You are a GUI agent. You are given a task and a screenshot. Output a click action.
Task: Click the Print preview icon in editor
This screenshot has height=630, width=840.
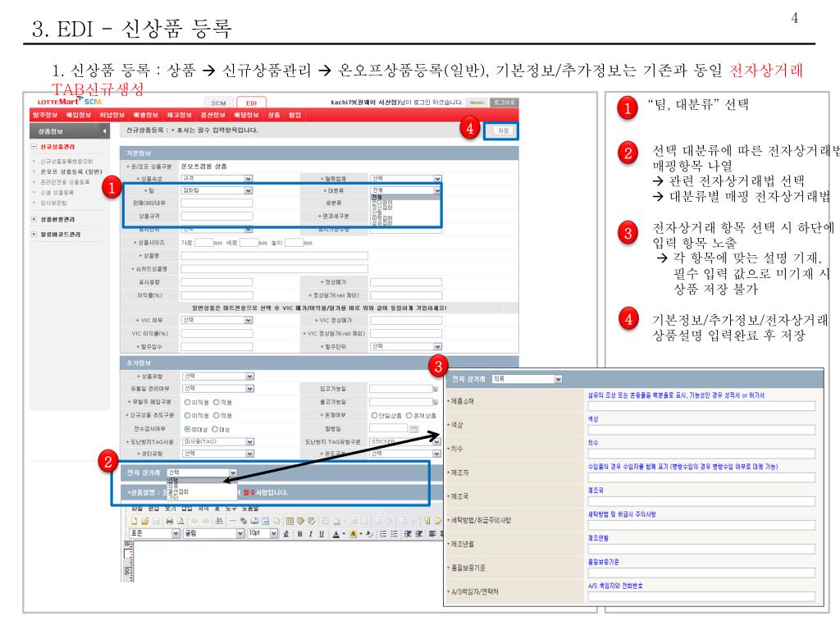[x=180, y=521]
